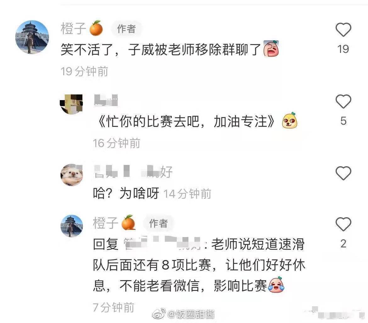Image resolution: width=368 pixels, height=323 pixels.
Task: Tap the blurred username after '回复'
Action: coord(162,243)
